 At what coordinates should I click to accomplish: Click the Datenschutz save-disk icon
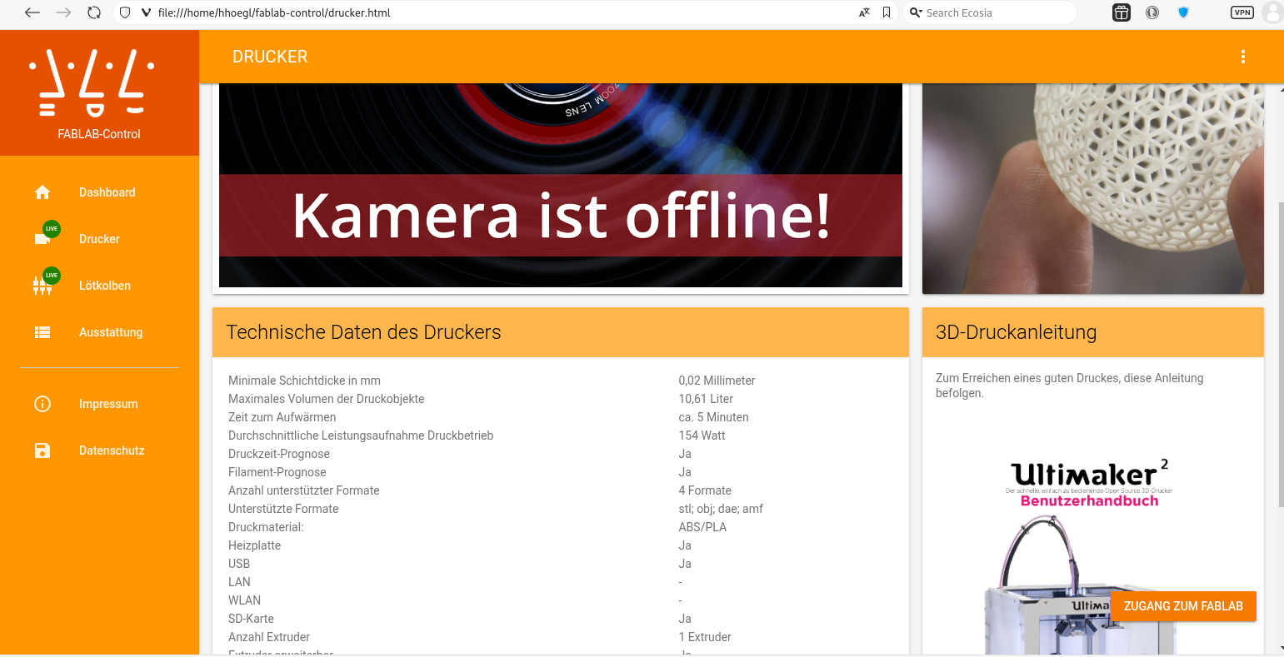click(x=42, y=450)
